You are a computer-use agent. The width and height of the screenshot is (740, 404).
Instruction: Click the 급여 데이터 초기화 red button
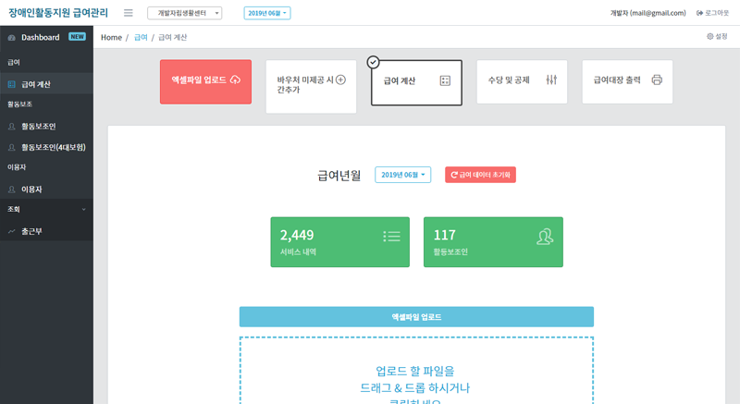click(x=480, y=175)
